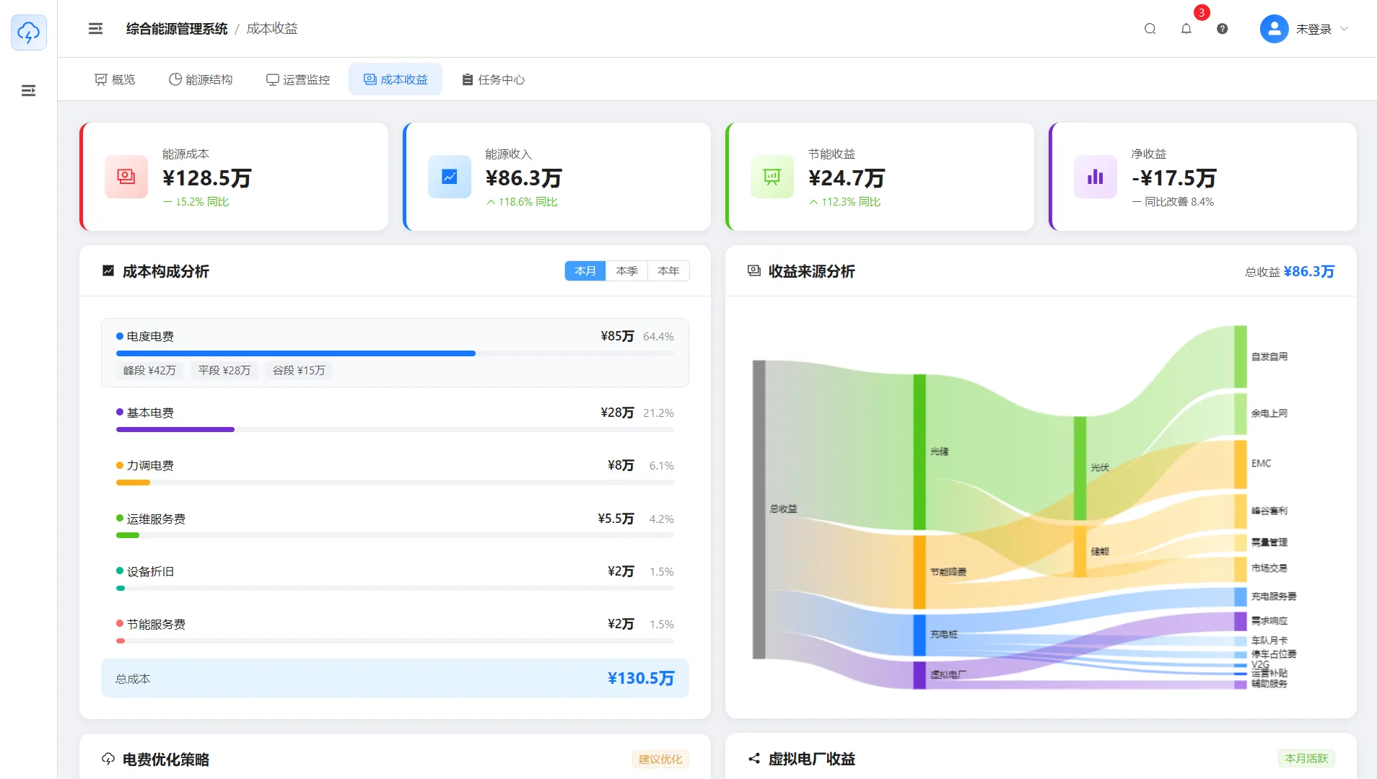Click the ¥128.5万 energy cost value
Image resolution: width=1377 pixels, height=779 pixels.
(x=207, y=178)
